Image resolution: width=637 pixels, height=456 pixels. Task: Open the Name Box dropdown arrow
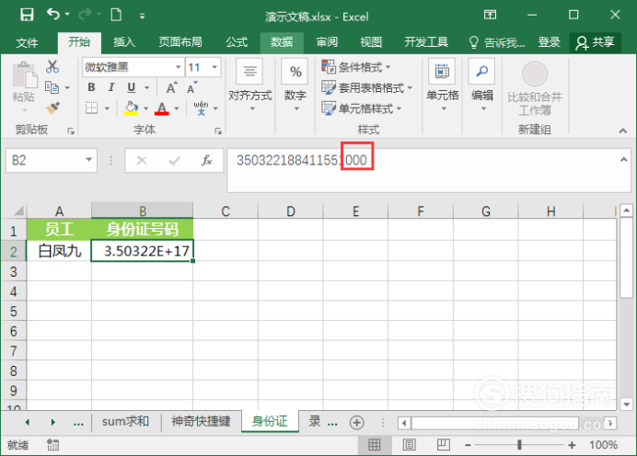[88, 160]
